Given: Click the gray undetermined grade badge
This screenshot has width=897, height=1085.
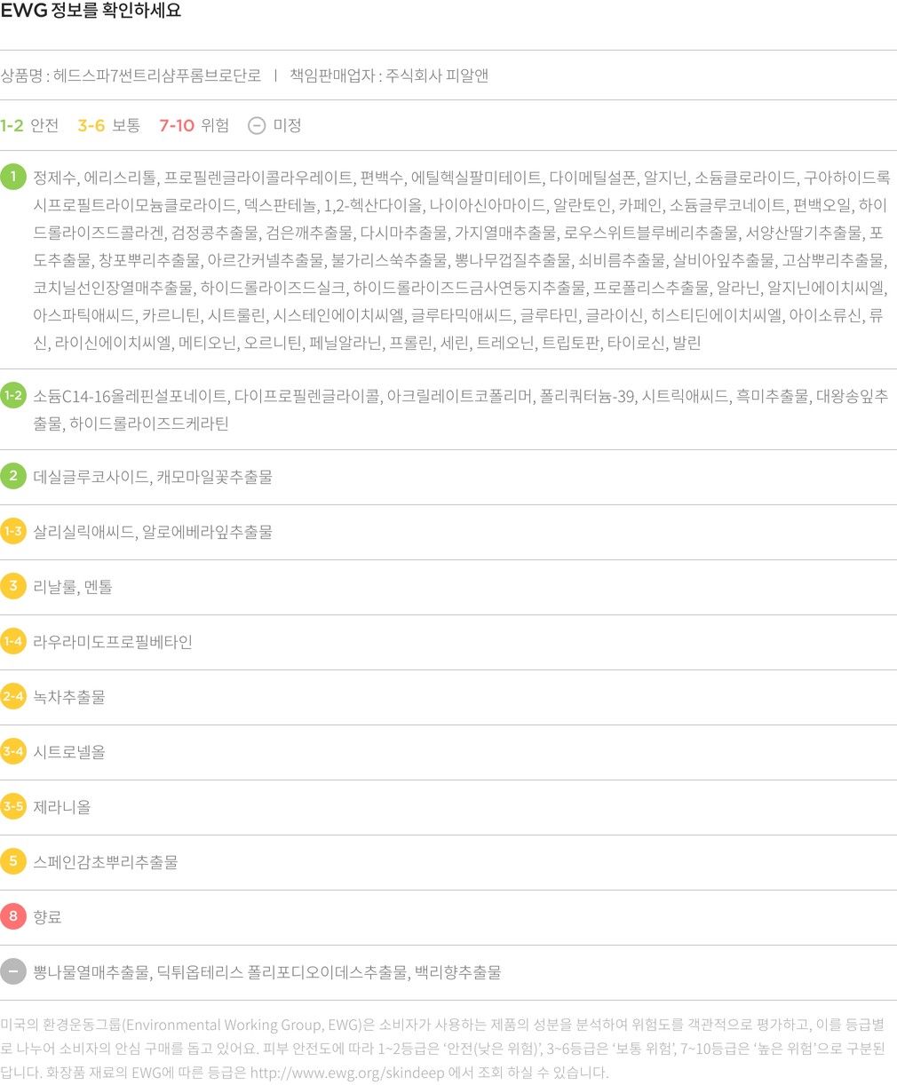Looking at the screenshot, I should [x=13, y=971].
